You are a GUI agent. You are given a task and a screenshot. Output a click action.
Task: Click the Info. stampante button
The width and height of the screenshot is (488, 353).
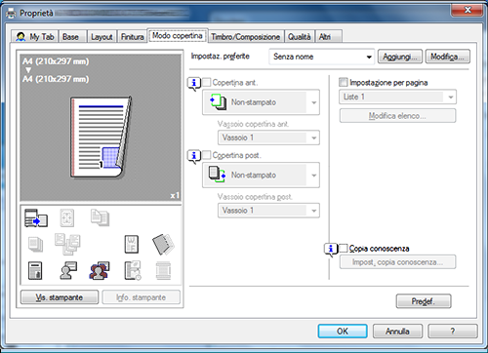(142, 297)
